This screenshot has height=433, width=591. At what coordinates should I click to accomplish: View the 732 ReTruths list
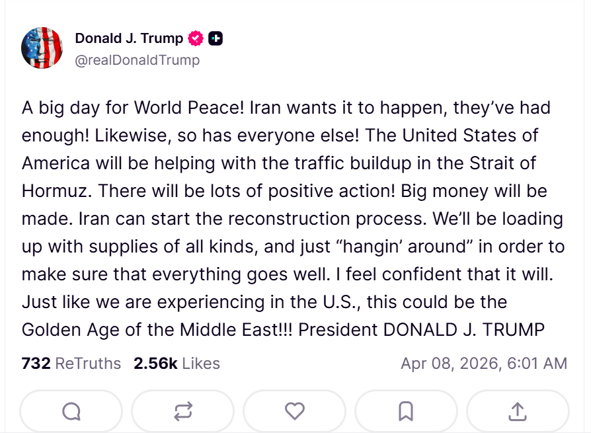point(71,363)
